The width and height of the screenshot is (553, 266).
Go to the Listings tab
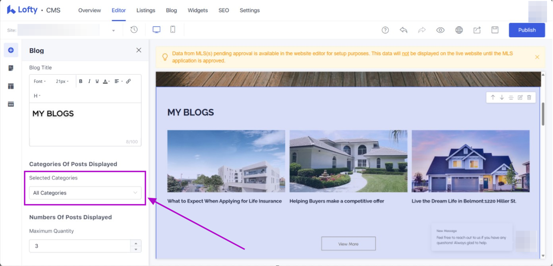tap(146, 10)
